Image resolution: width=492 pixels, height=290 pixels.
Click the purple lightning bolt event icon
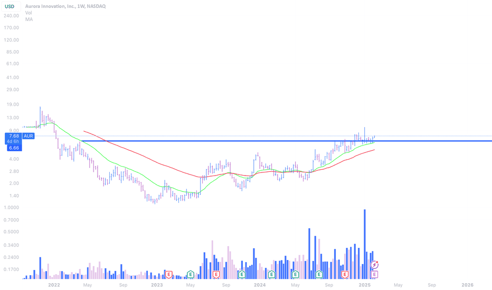click(x=374, y=265)
